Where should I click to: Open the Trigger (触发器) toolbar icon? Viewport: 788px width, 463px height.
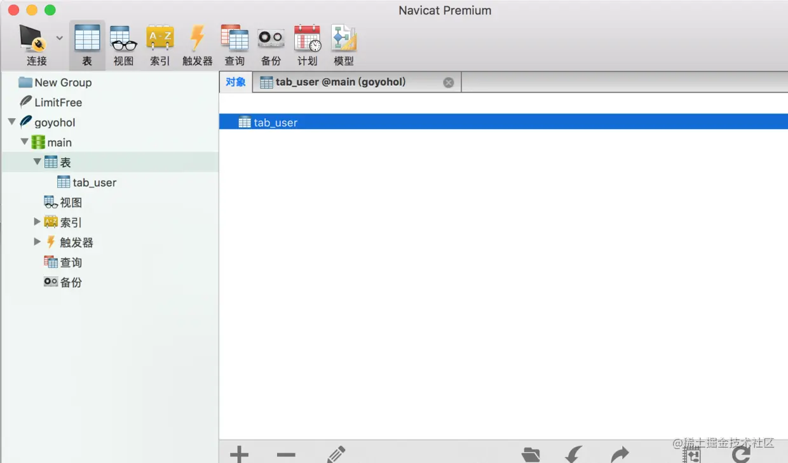tap(197, 45)
